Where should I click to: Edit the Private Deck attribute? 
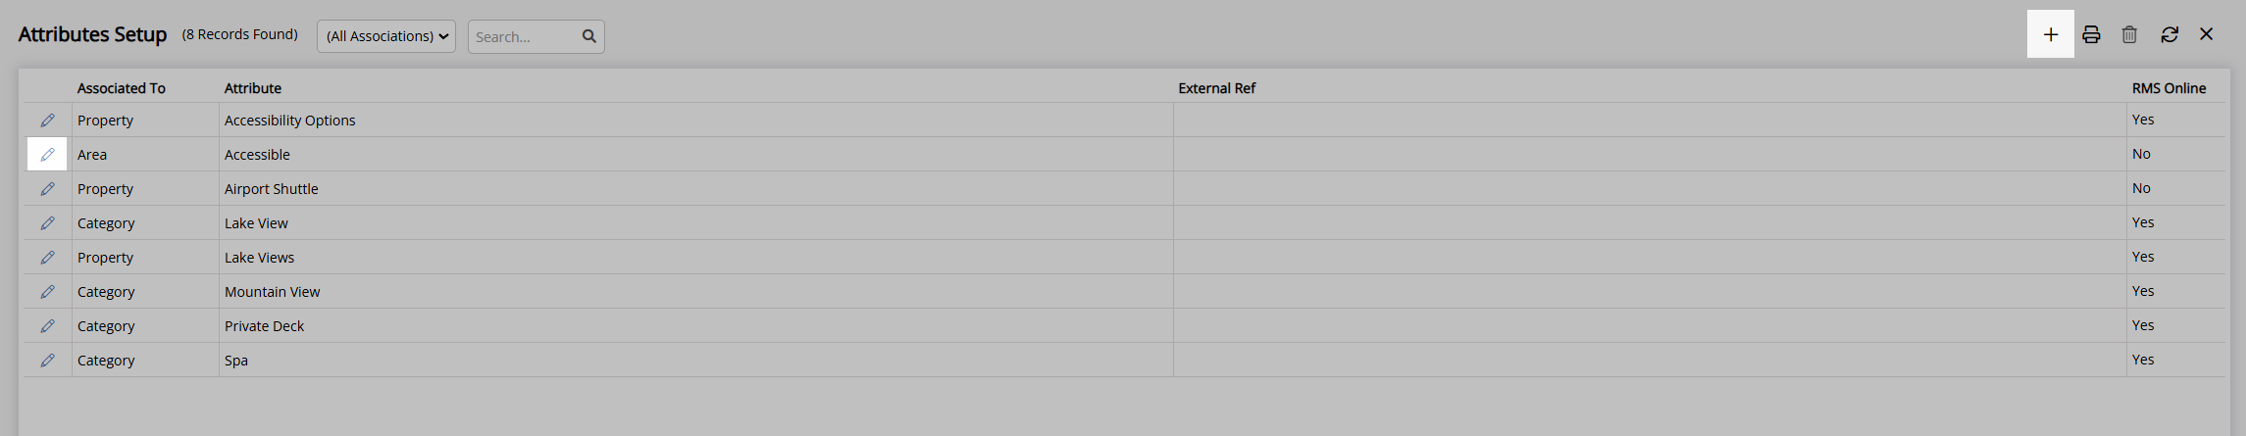pyautogui.click(x=47, y=325)
